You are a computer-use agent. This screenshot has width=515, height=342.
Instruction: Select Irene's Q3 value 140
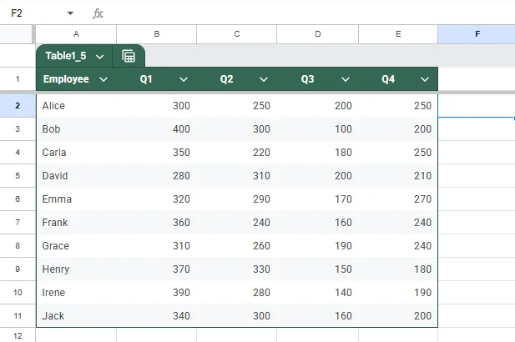[x=318, y=292]
